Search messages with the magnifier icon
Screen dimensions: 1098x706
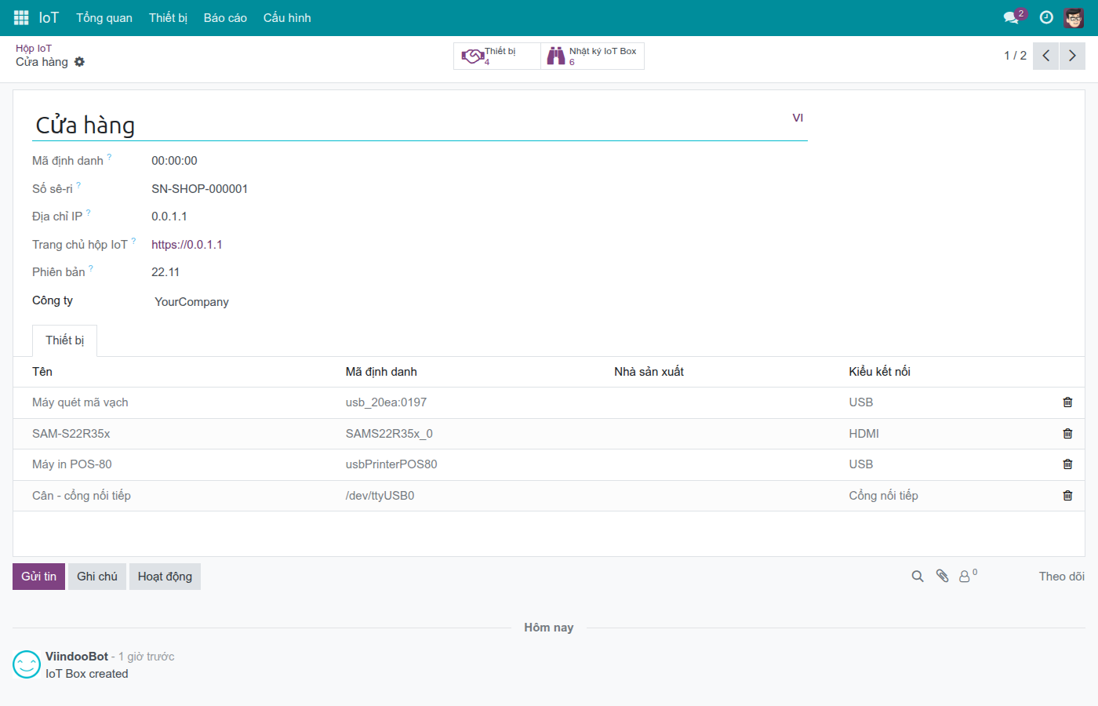tap(918, 577)
